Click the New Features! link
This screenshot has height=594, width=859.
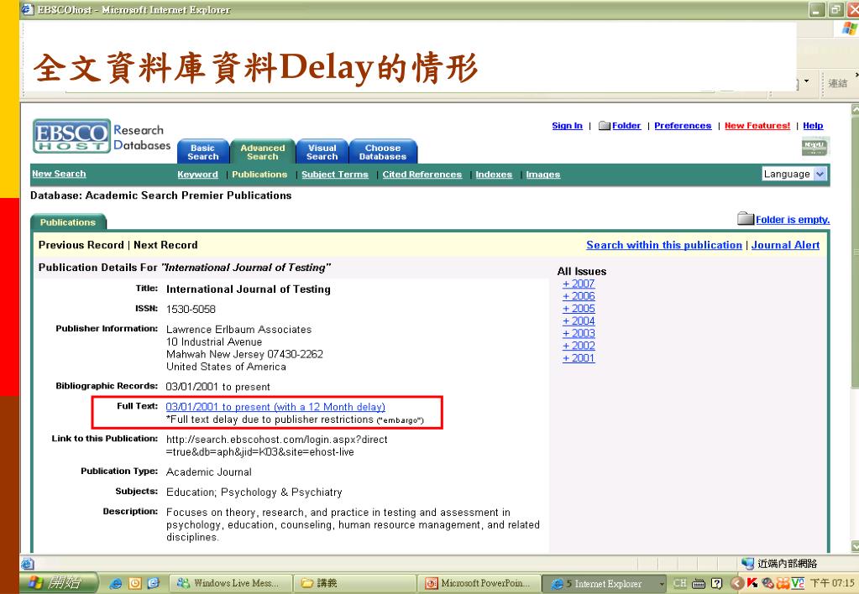(x=757, y=125)
